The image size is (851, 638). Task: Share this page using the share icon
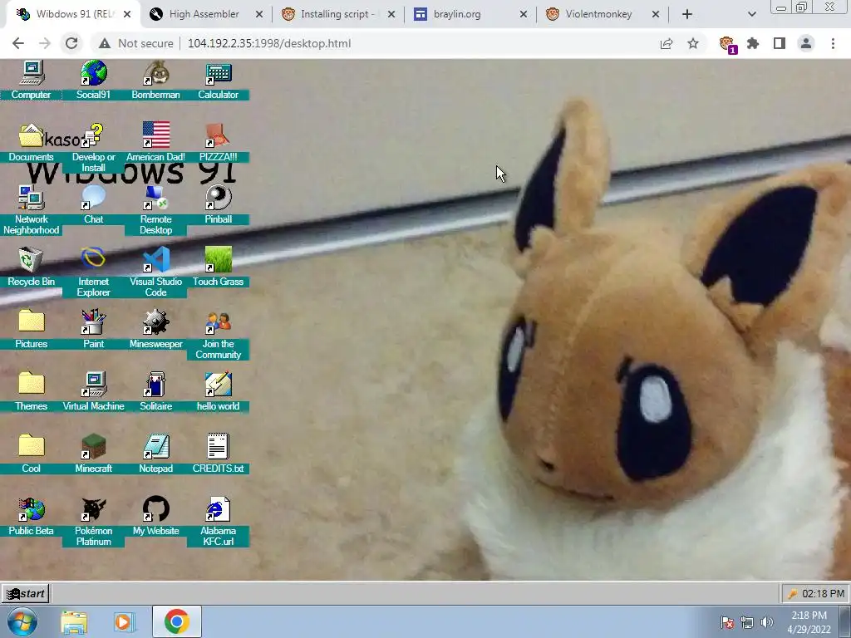click(x=667, y=43)
